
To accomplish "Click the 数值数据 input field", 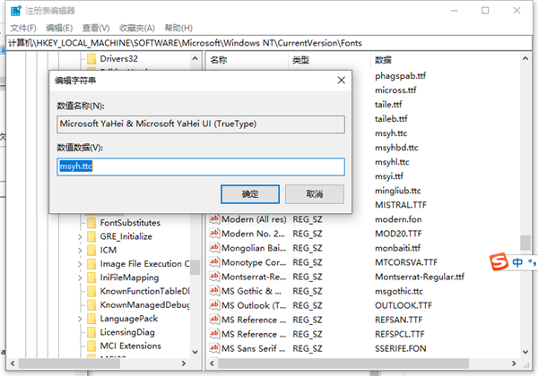I will 200,167.
